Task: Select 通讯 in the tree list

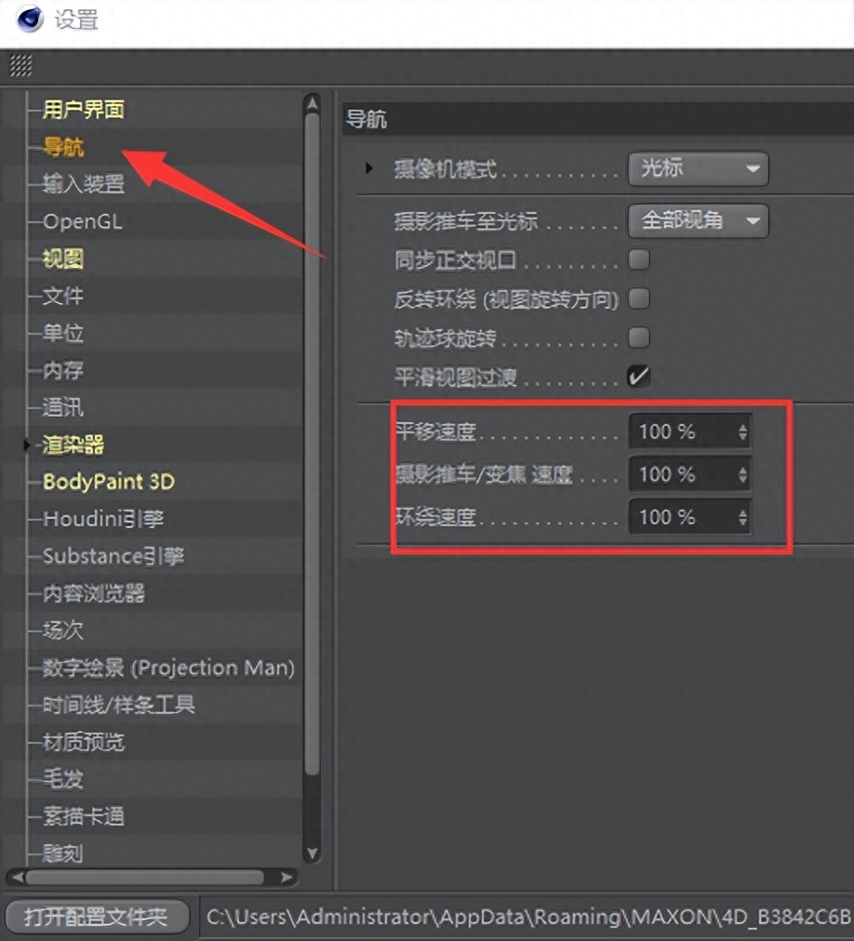Action: click(62, 407)
